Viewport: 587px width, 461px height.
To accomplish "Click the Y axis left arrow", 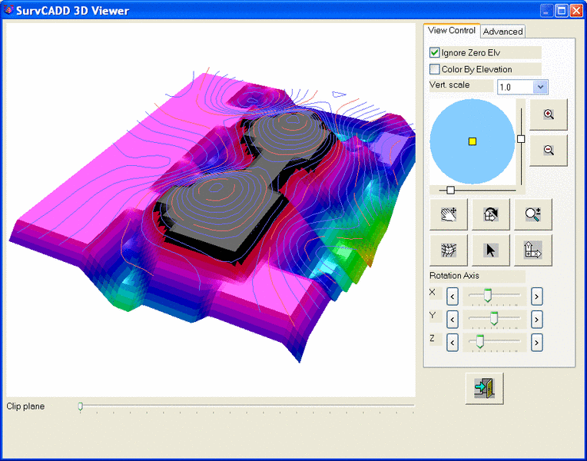I will (453, 320).
